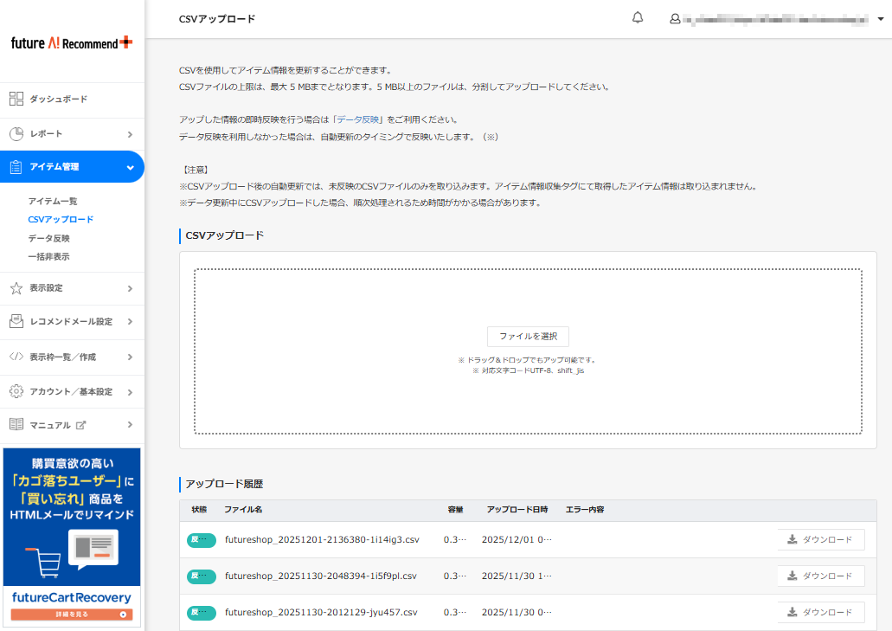This screenshot has height=631, width=892.
Task: Click the ファイルを選択 button
Action: pos(528,336)
